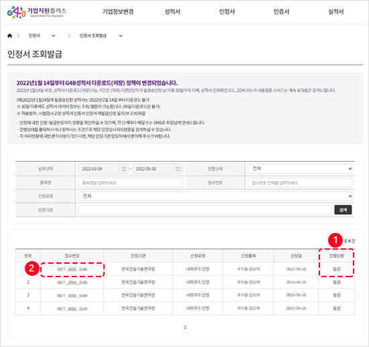Open the 실적서 top menu

coord(336,11)
